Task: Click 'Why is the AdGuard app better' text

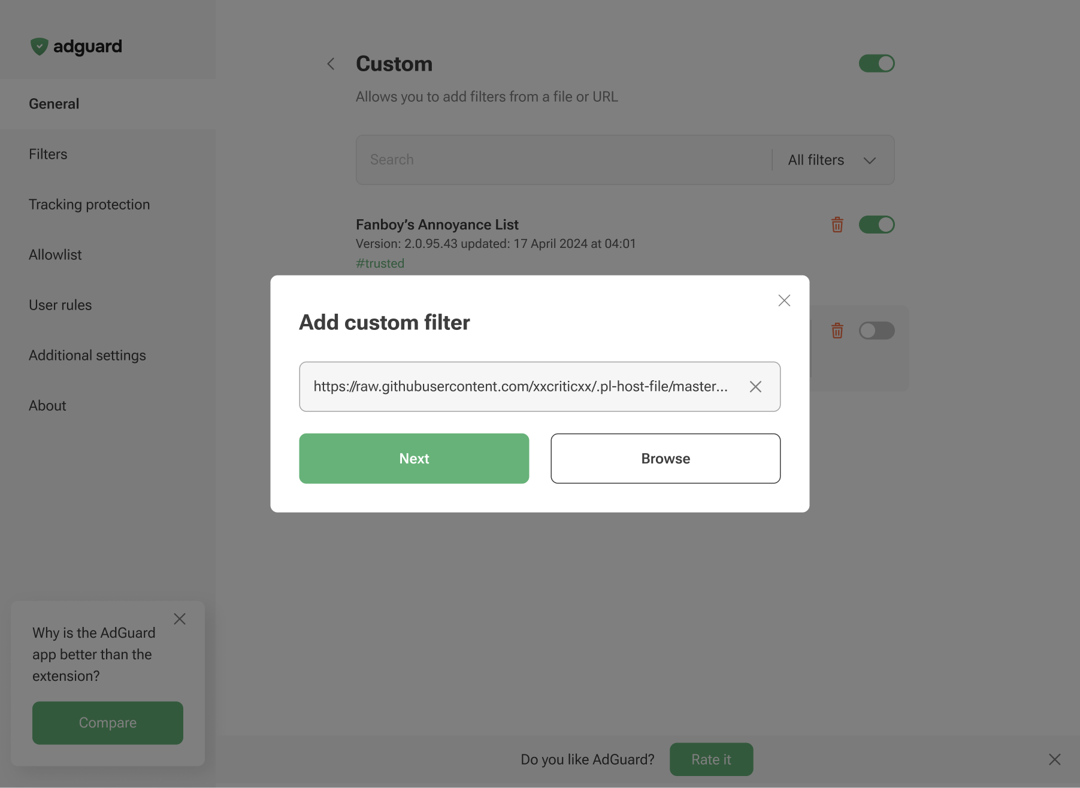Action: point(94,654)
